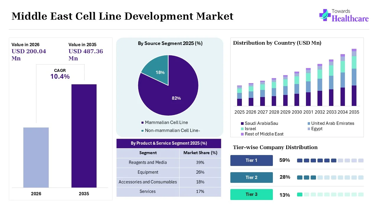The image size is (378, 213).
Task: Select the Tier 3 button
Action: click(252, 194)
